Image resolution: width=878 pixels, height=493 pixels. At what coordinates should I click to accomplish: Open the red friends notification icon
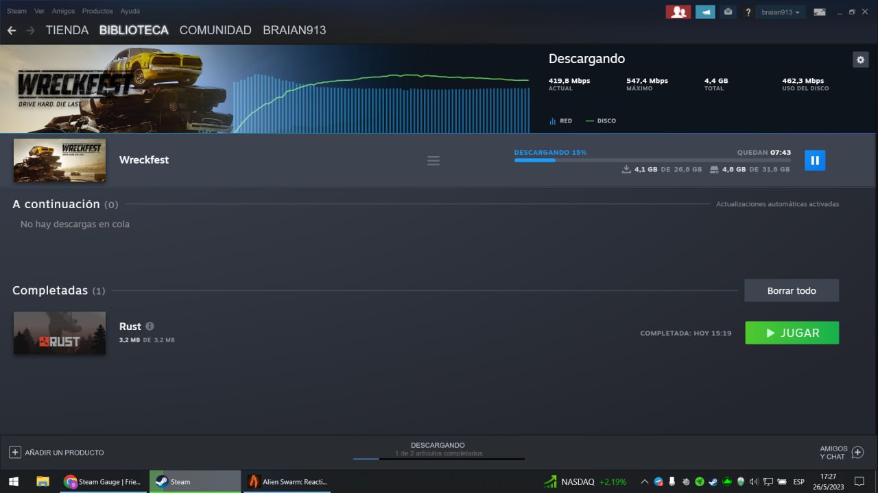click(x=678, y=12)
